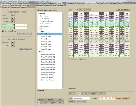
Task: Open the Instruments browser tab
Action: (48, 5)
